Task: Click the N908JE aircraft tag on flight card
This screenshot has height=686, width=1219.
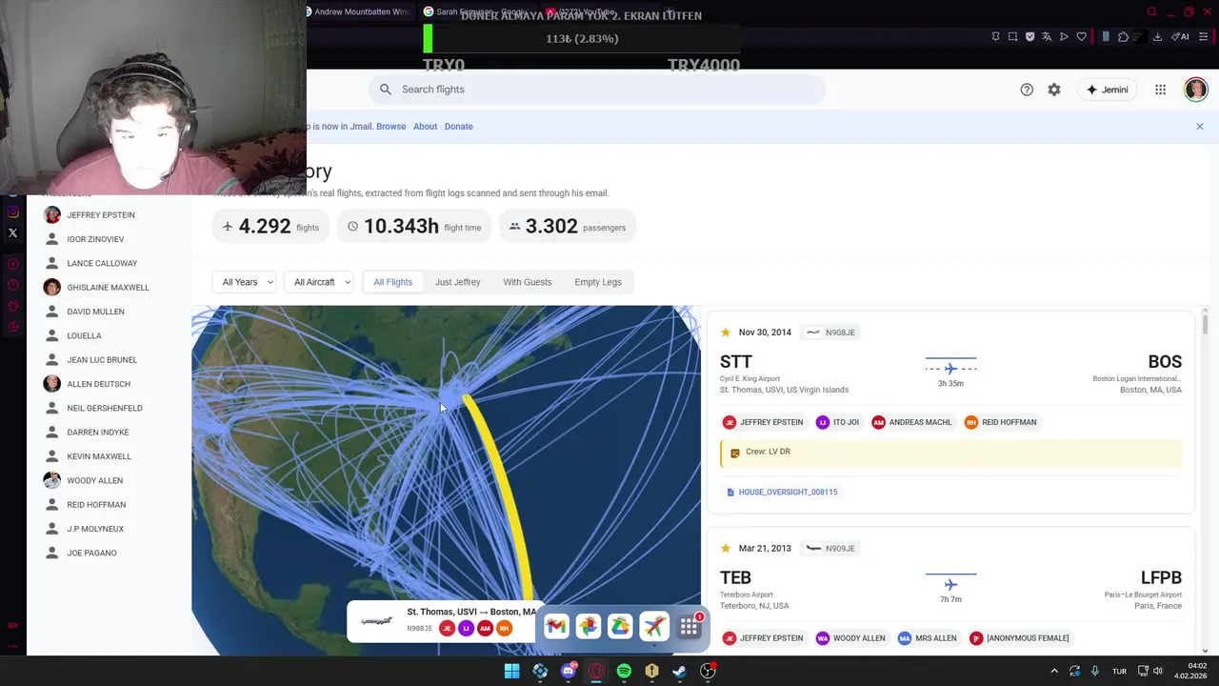Action: [x=830, y=333]
